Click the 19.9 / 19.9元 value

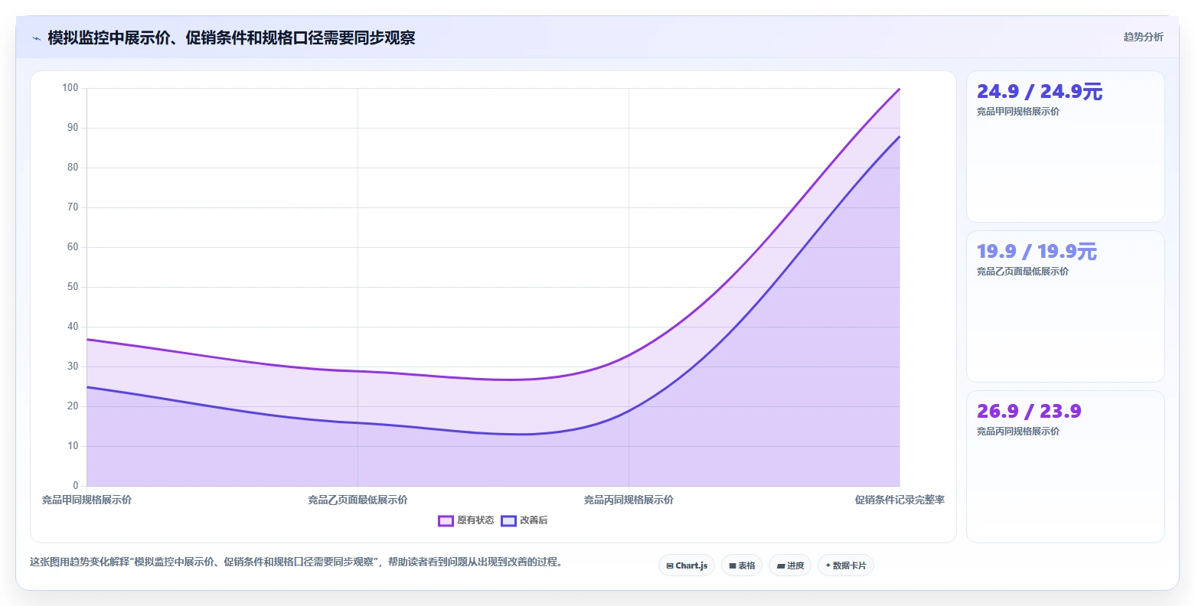click(x=1037, y=252)
